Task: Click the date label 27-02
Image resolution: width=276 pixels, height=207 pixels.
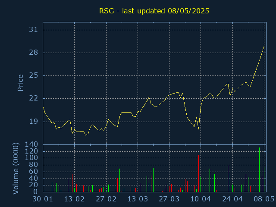Action: coord(106,199)
